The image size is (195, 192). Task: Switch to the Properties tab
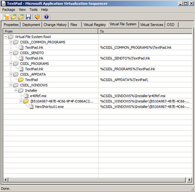[x=11, y=25]
